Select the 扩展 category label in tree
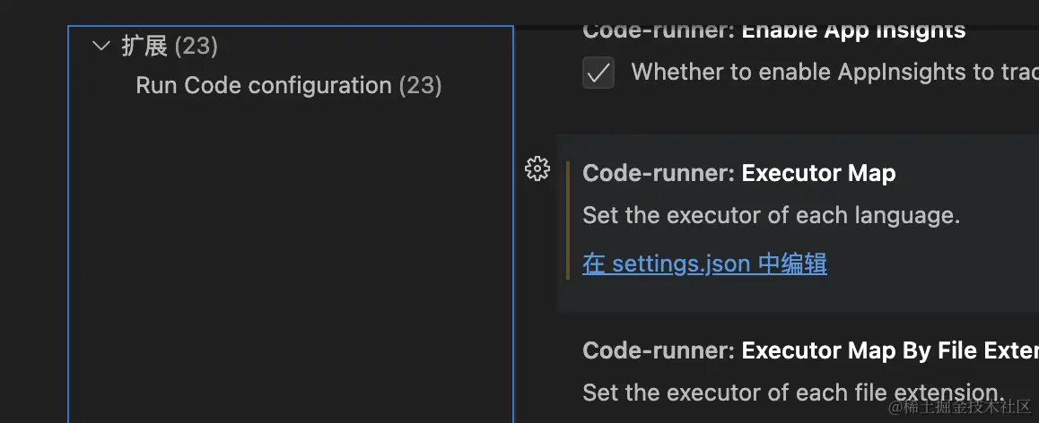Viewport: 1039px width, 423px height. (x=144, y=46)
